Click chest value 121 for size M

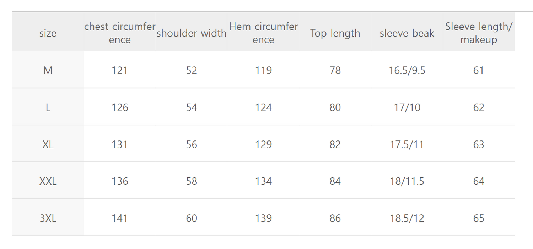(120, 71)
